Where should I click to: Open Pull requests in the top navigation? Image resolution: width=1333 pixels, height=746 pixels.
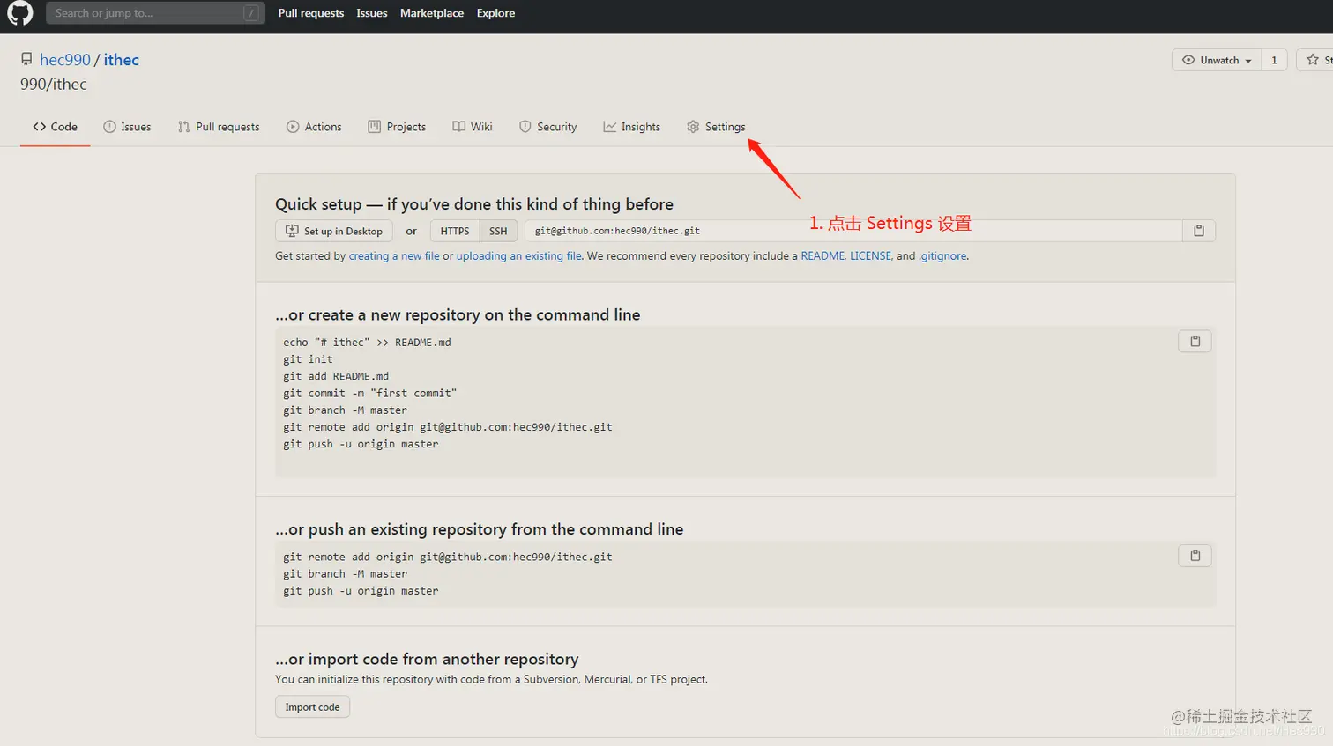(311, 13)
